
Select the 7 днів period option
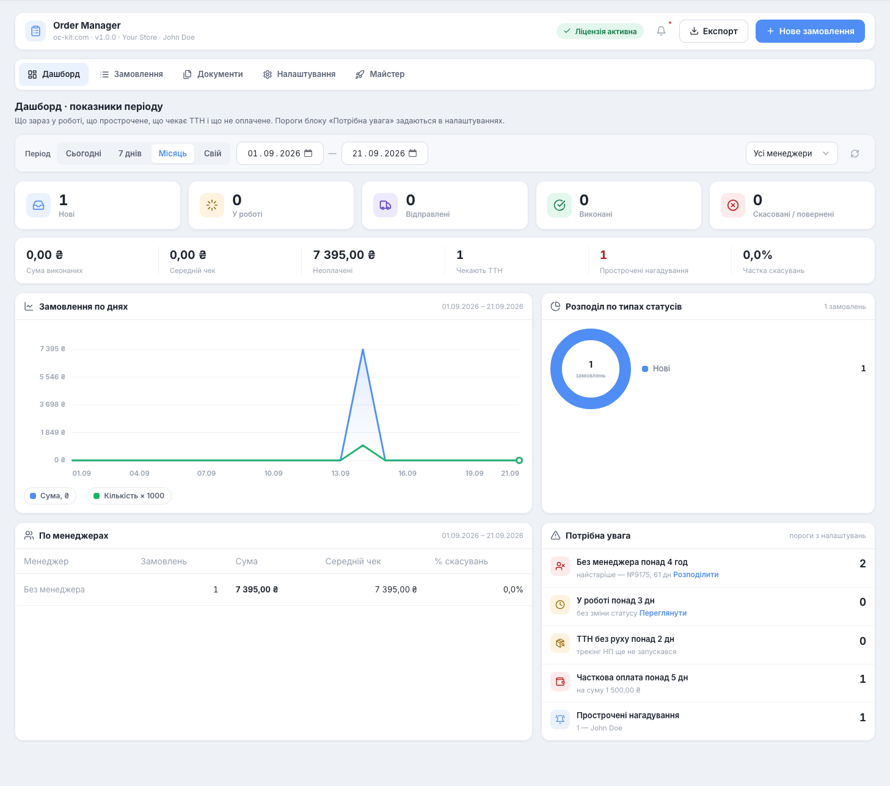(130, 154)
